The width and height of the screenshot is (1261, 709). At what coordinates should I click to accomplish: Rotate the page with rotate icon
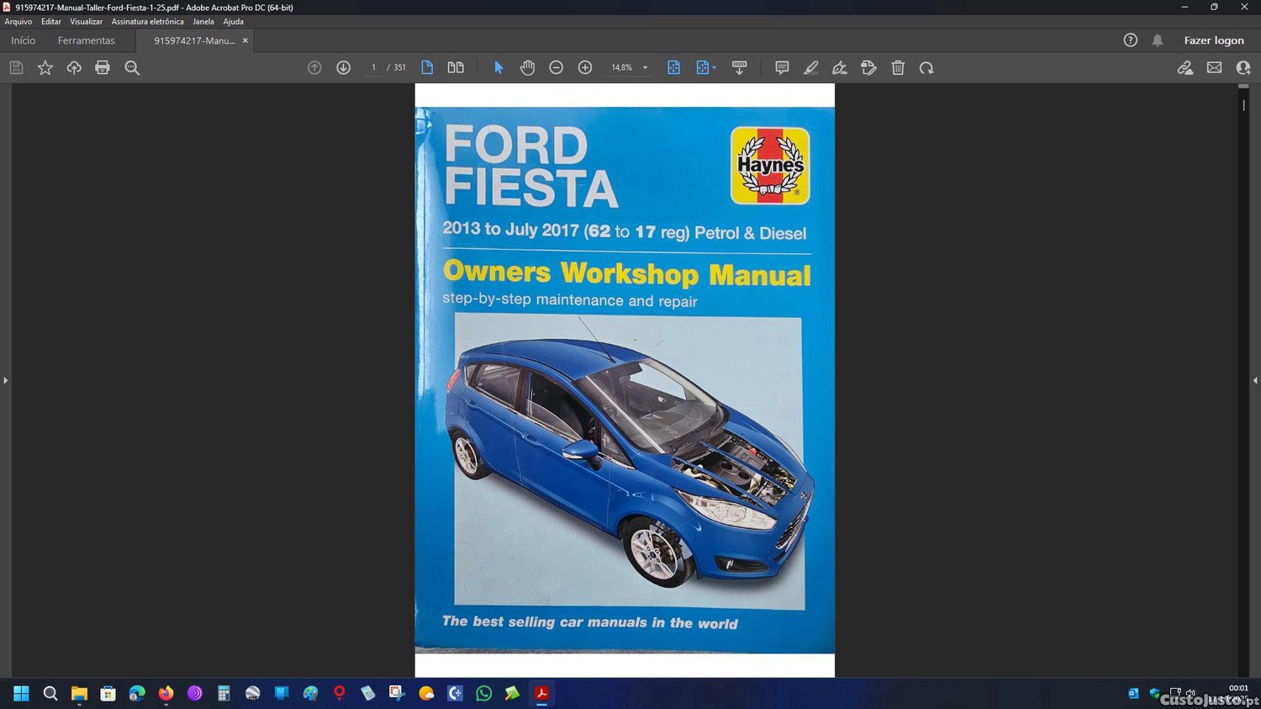pyautogui.click(x=926, y=68)
